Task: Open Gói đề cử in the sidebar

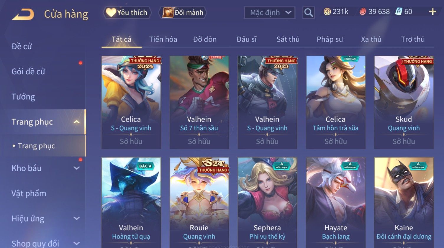Action: (28, 71)
